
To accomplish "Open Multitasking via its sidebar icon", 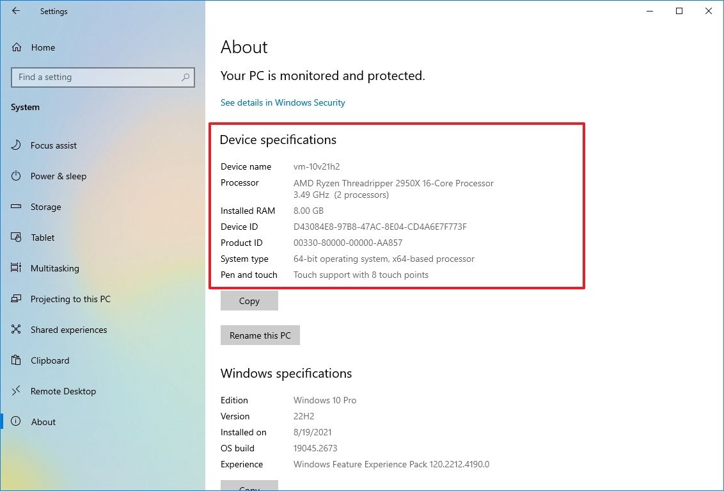I will (x=15, y=268).
